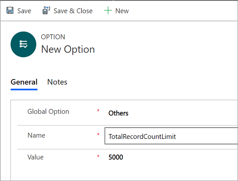Click the Value field label
This screenshot has height=181, width=238.
tap(35, 157)
